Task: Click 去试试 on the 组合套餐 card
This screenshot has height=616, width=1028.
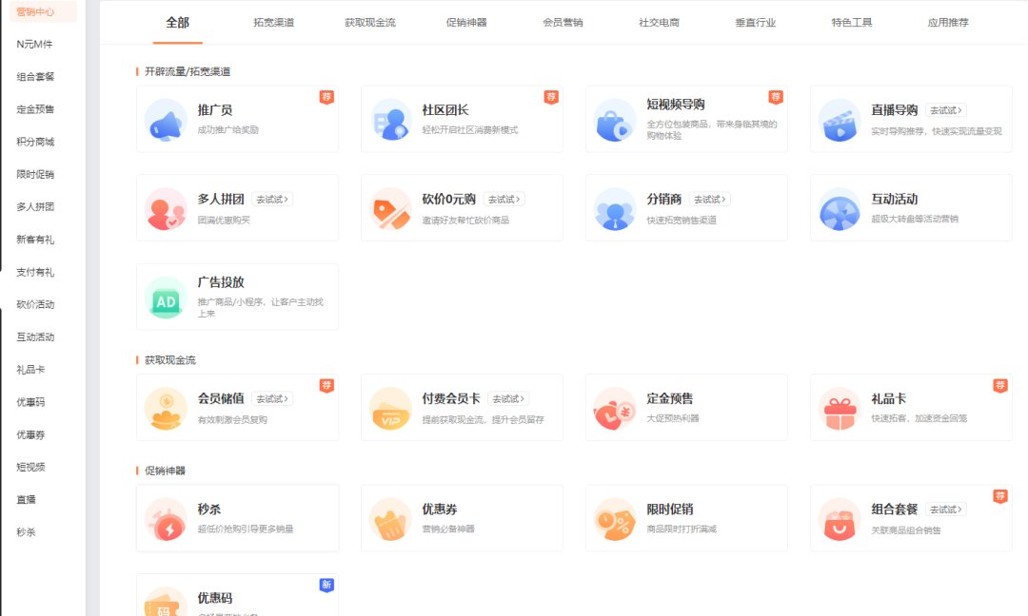Action: (x=945, y=509)
